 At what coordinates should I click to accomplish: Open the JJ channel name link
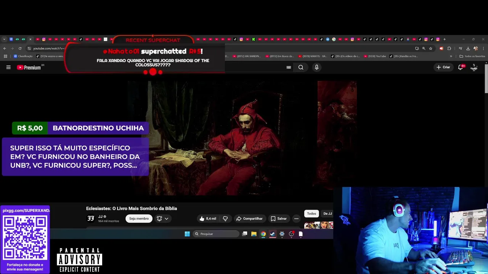(x=100, y=217)
